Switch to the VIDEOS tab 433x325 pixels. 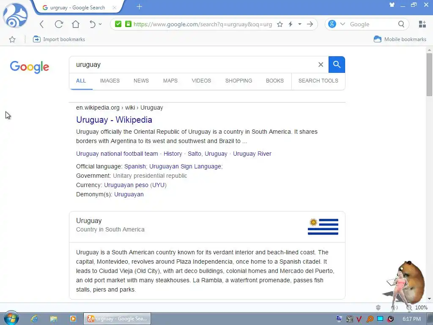(201, 81)
